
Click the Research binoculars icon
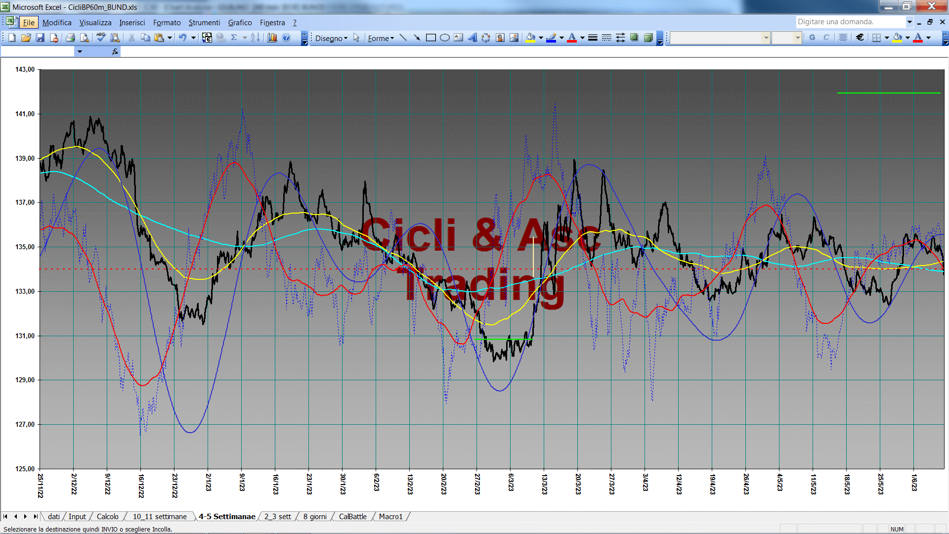[x=115, y=38]
